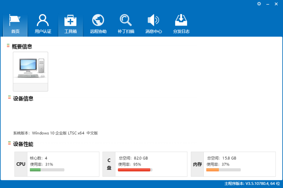Click the CPU 使用率: 31% text
Screen dimensions: 283x188
(42, 164)
